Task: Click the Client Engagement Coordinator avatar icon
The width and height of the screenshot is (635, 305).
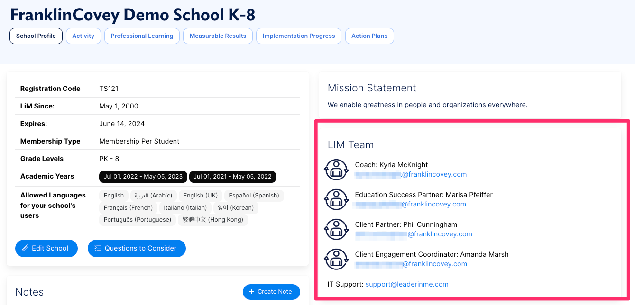Action: point(336,259)
